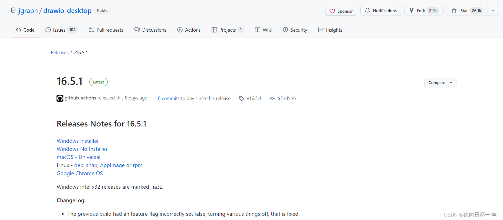The width and height of the screenshot is (503, 220).
Task: Open the Google Chrome OS link
Action: pos(80,173)
